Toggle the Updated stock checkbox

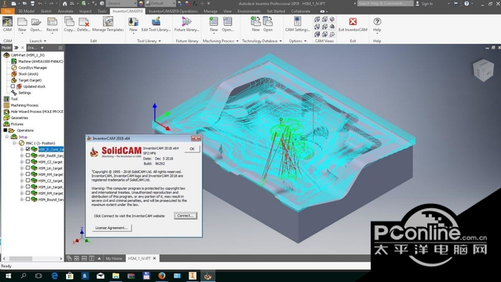(x=13, y=86)
